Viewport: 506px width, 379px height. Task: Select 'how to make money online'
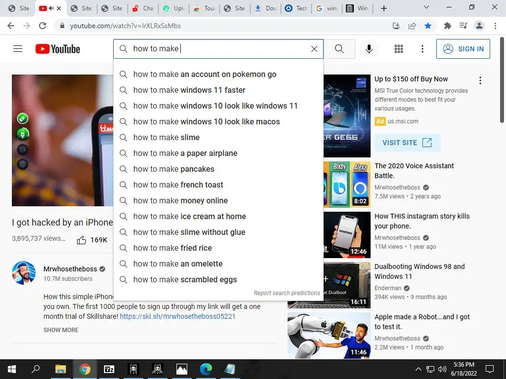(218, 200)
